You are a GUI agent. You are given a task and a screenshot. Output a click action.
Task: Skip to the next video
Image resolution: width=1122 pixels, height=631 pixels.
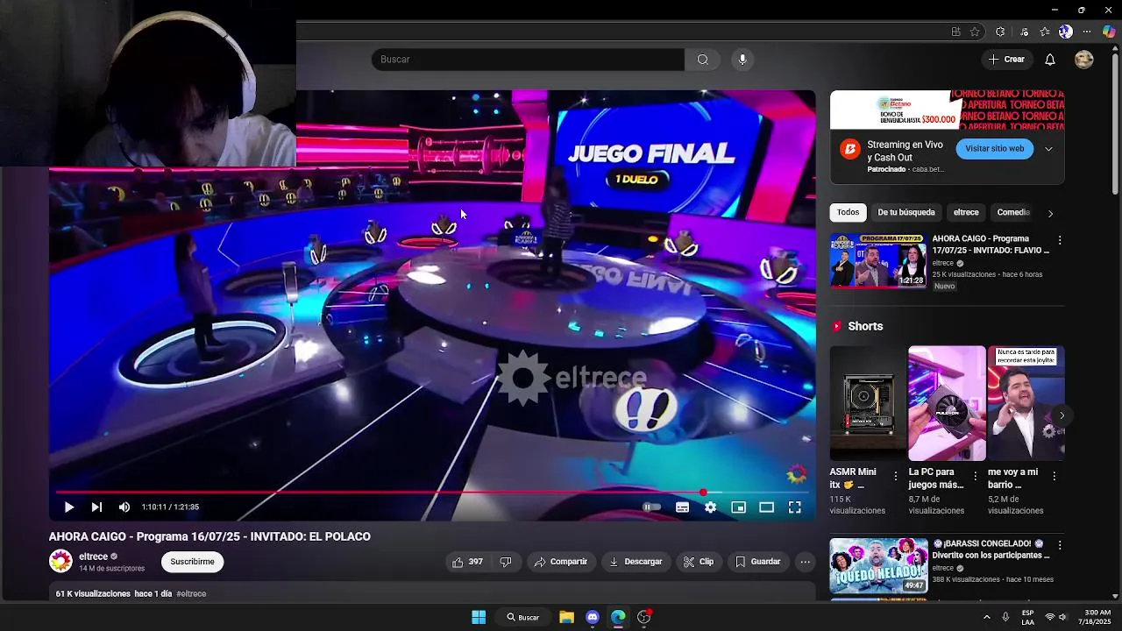(x=96, y=507)
